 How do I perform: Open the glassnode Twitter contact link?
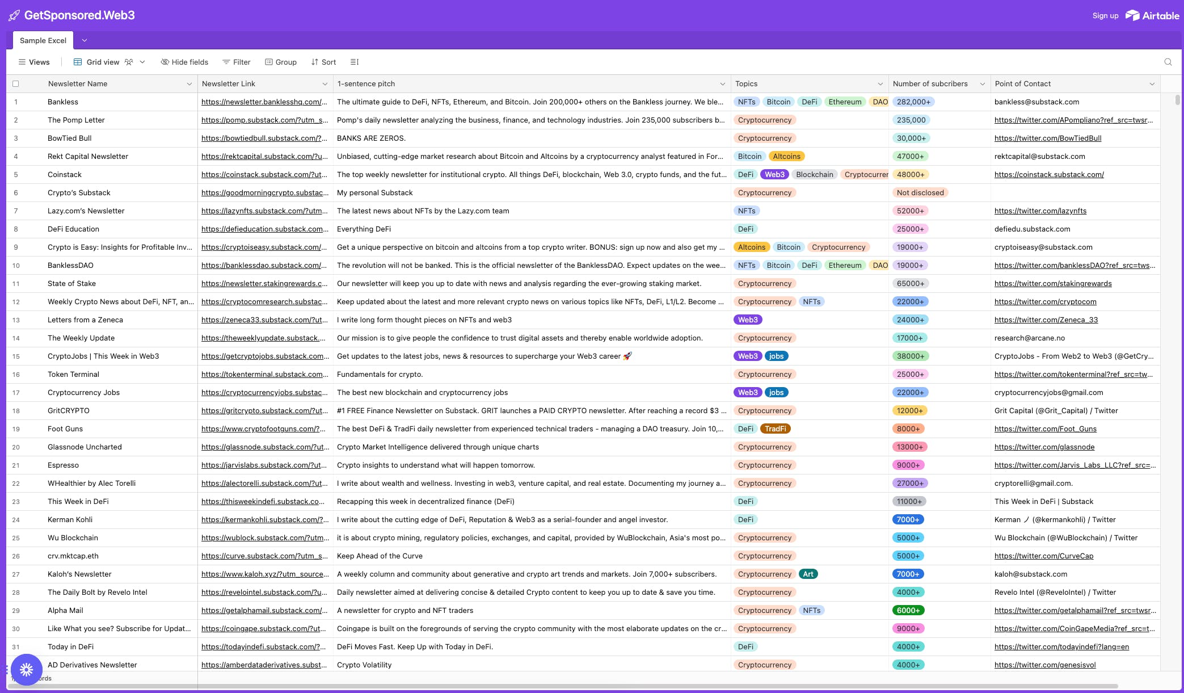click(1044, 447)
